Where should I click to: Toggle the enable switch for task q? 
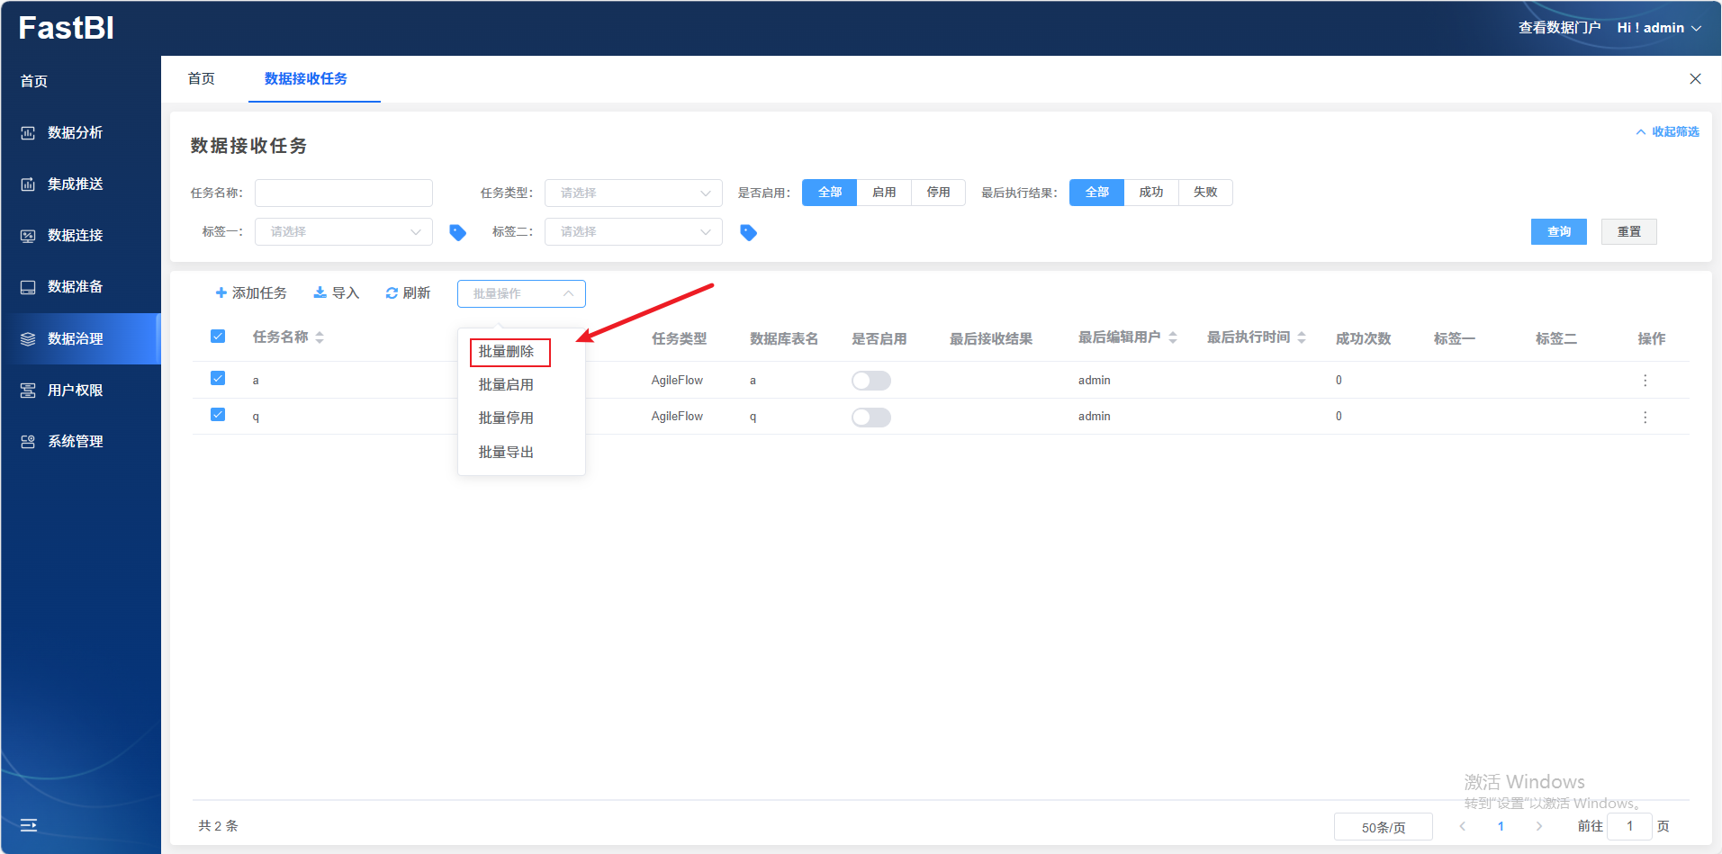click(x=870, y=418)
